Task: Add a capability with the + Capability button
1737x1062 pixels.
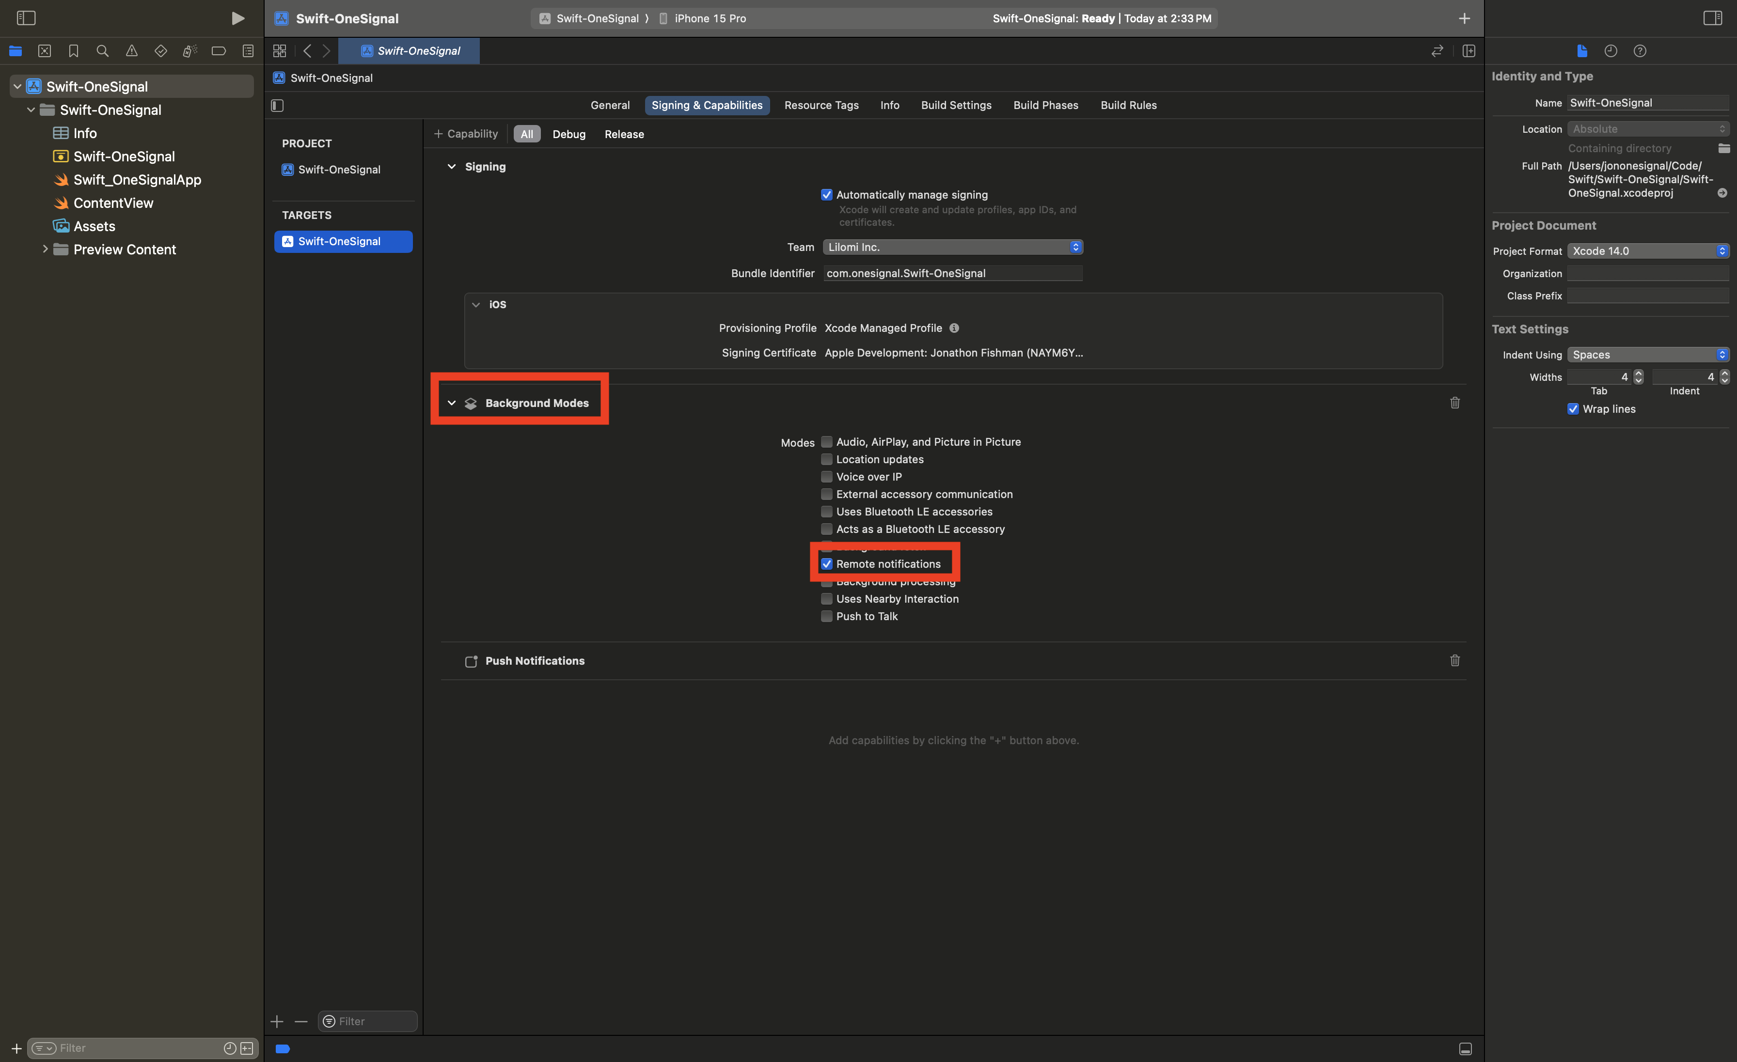Action: 465,134
